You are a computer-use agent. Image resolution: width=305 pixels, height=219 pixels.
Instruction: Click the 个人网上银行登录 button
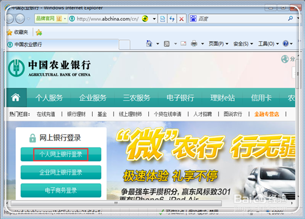[x=61, y=155]
